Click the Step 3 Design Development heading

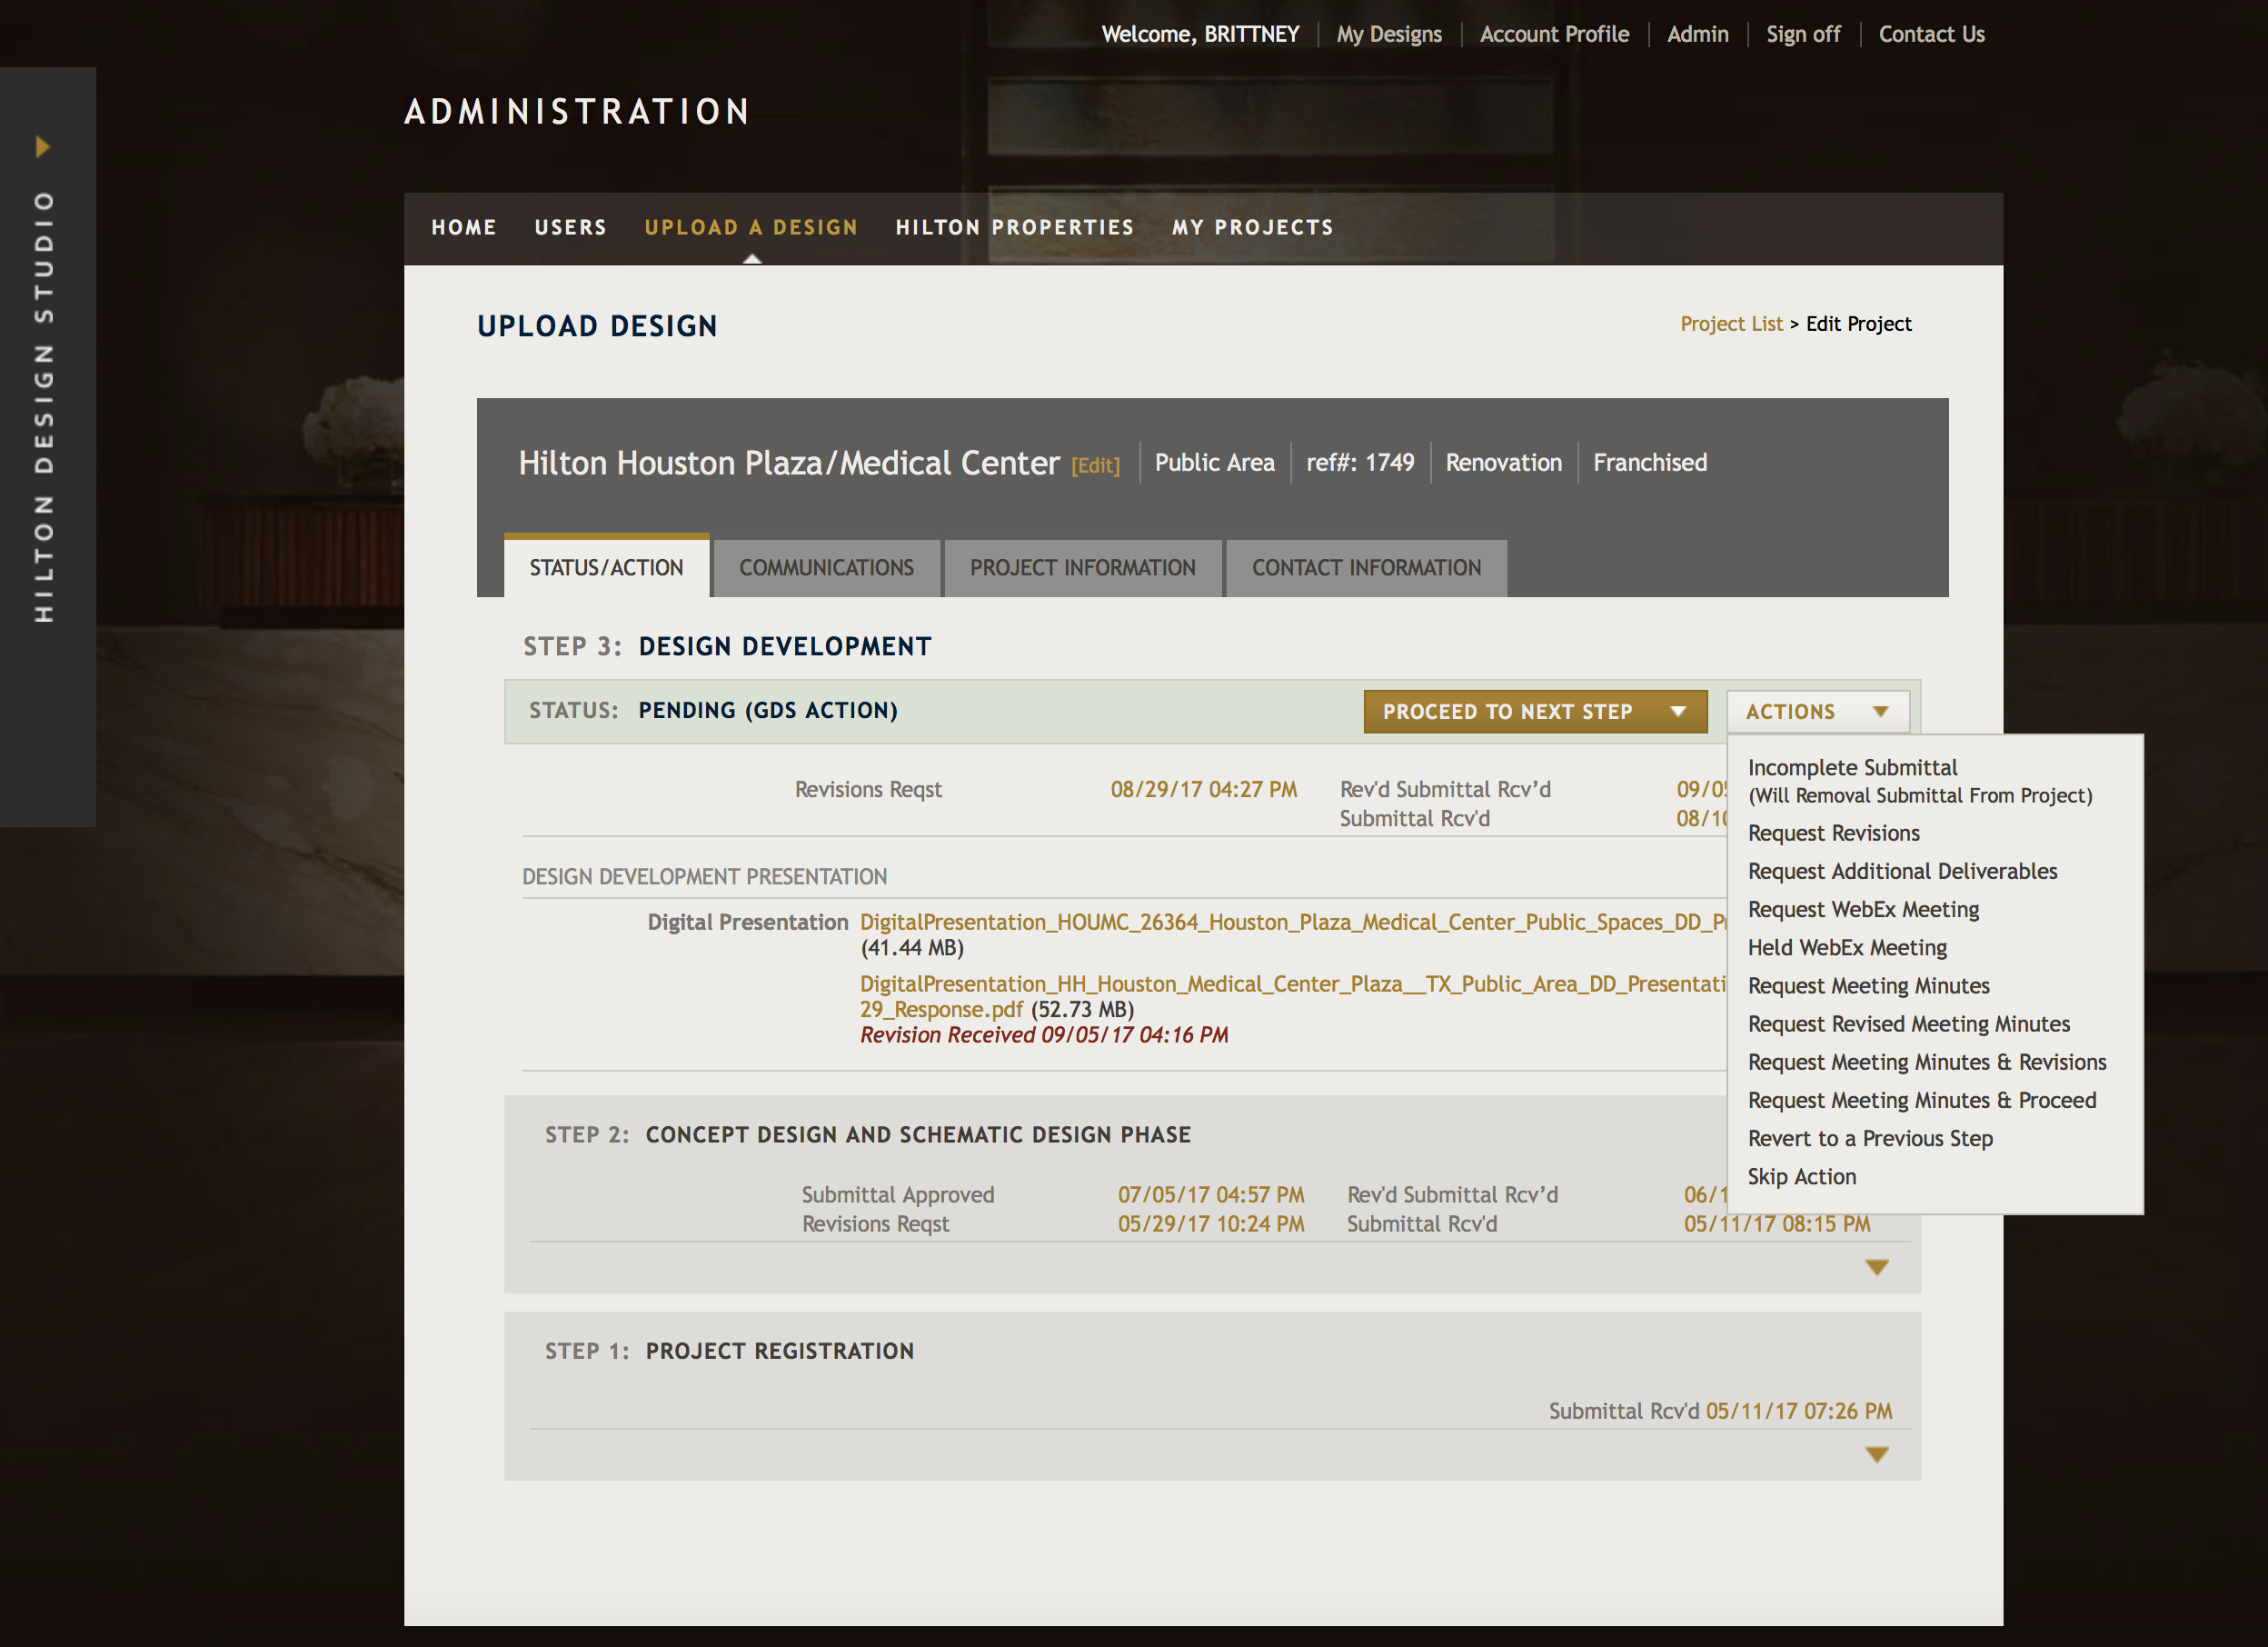point(727,646)
